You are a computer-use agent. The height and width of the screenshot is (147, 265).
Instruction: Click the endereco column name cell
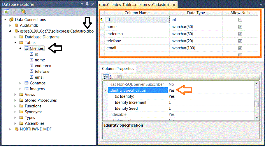pos(137,34)
